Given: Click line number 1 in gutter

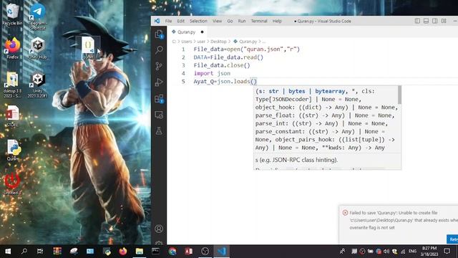Looking at the screenshot, I should (183, 49).
